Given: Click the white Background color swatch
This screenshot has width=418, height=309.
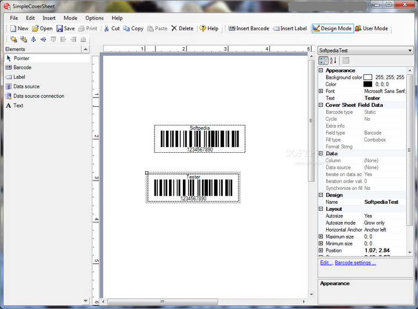Looking at the screenshot, I should coord(367,77).
